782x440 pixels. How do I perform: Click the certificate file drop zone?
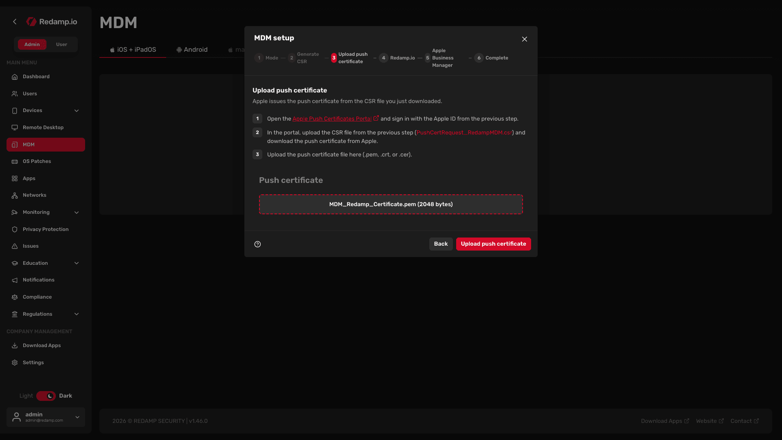tap(391, 204)
